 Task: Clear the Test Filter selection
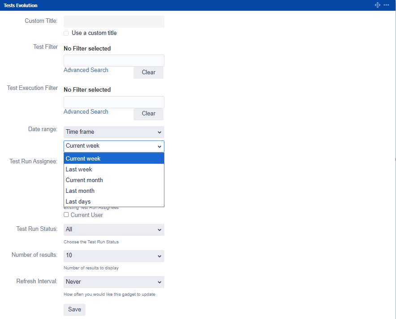148,72
